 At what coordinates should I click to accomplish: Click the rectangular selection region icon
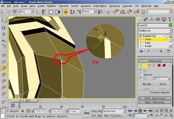pyautogui.click(x=51, y=12)
